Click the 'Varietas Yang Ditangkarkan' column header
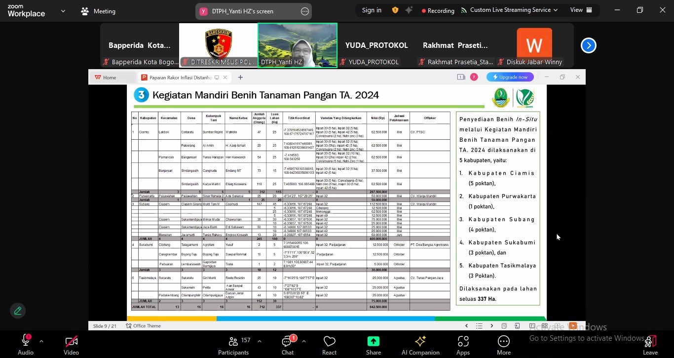The height and width of the screenshot is (358, 674). coord(341,118)
